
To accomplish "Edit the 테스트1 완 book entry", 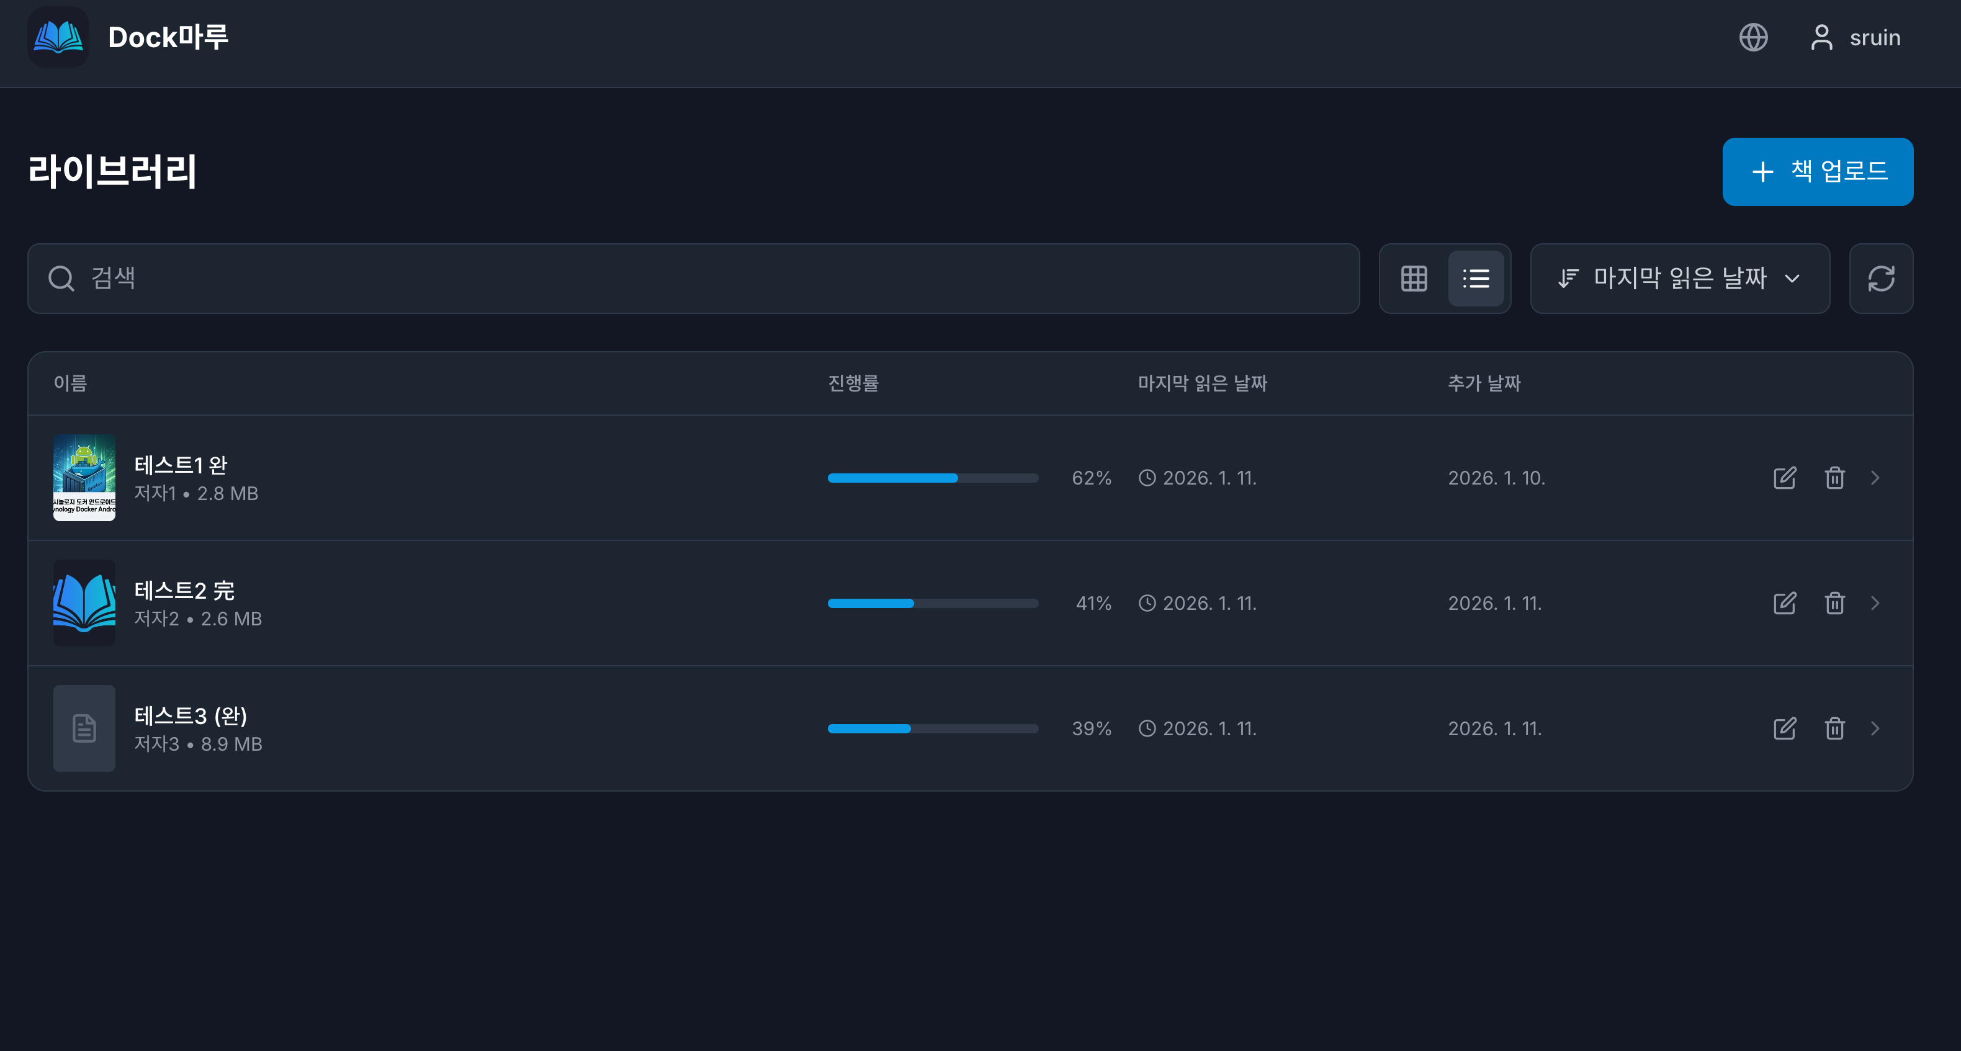I will pos(1784,478).
